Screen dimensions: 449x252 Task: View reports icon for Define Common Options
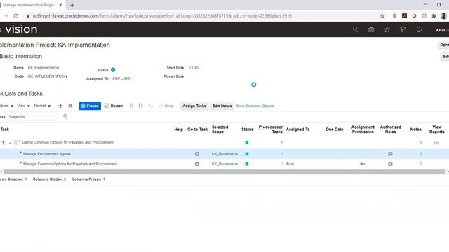point(436,142)
